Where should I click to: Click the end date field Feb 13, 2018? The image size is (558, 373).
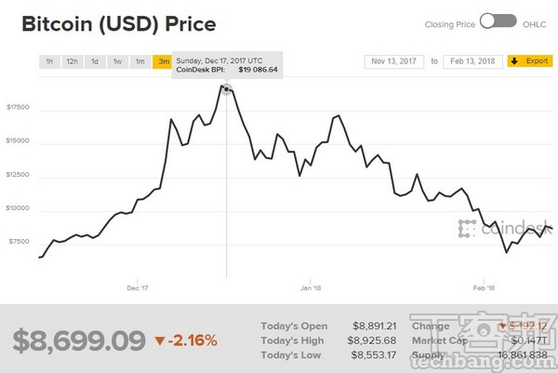point(472,61)
